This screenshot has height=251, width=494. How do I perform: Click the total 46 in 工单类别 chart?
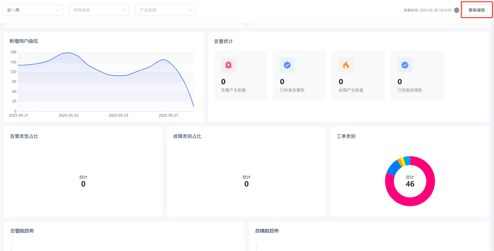(410, 184)
